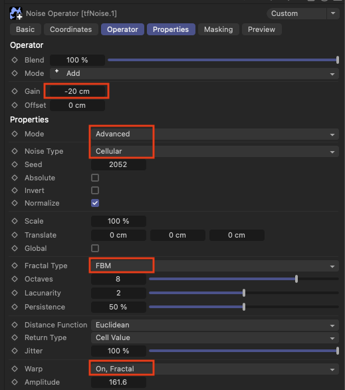Viewport: 345px width, 390px height.
Task: Toggle keyframe diamond beside Global
Action: pos(15,248)
